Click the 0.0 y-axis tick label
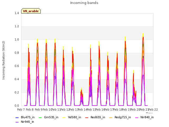 (17, 106)
